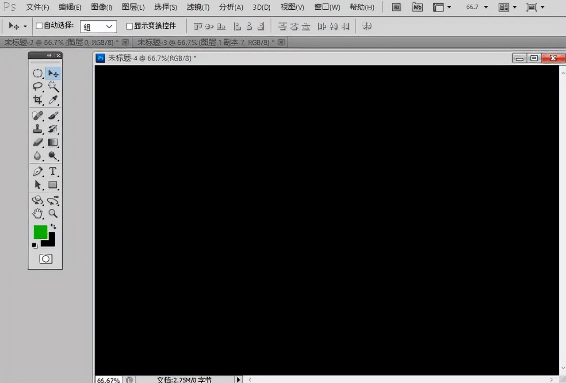Enter Quick Mask mode

46,259
